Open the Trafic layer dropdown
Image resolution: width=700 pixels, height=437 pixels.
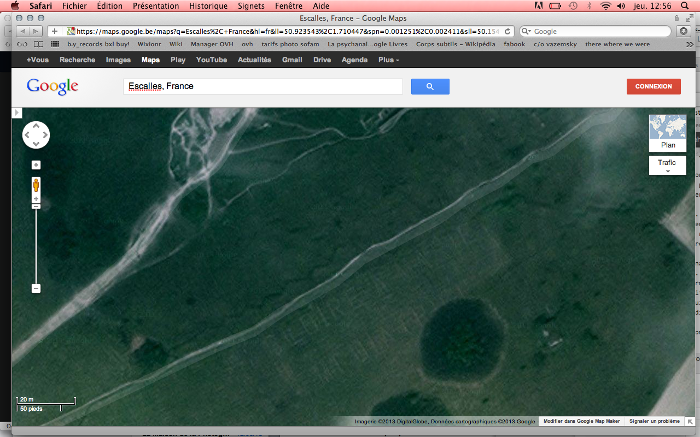coord(667,166)
